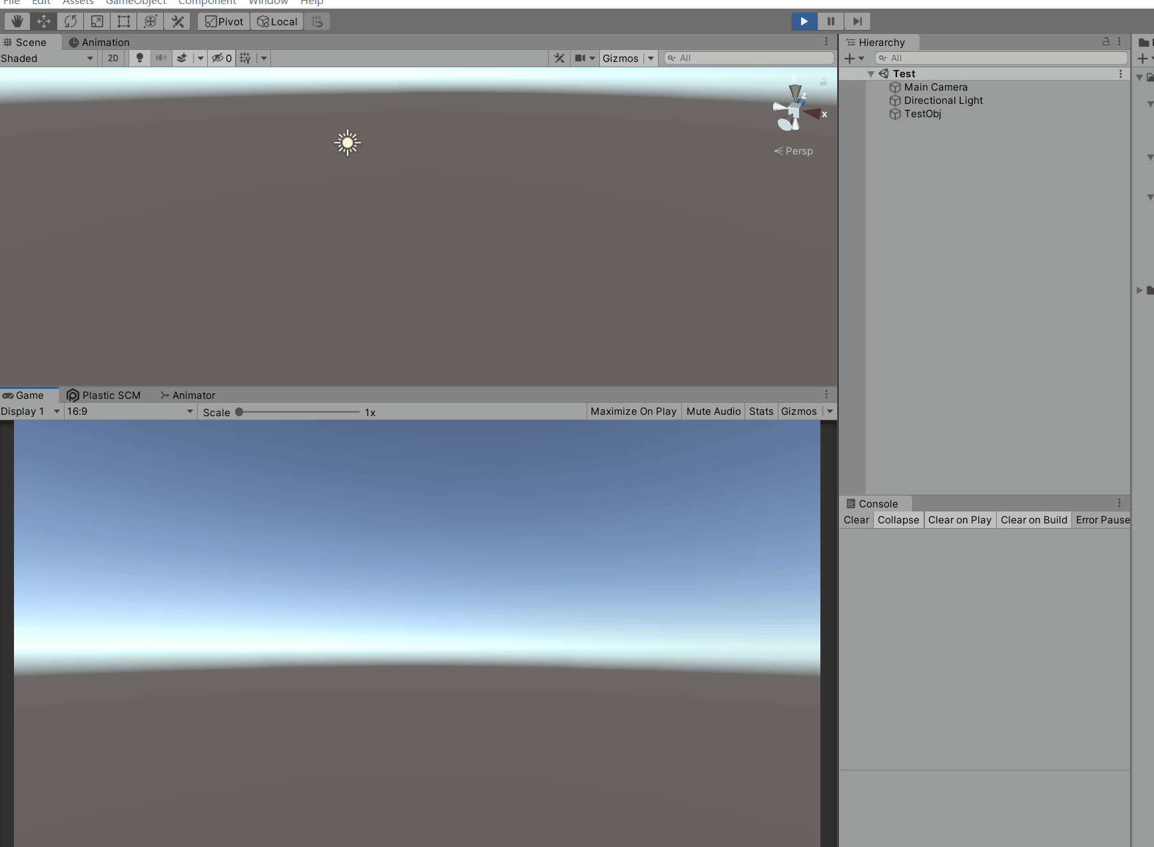Show Stats overlay
The height and width of the screenshot is (847, 1154).
(761, 412)
